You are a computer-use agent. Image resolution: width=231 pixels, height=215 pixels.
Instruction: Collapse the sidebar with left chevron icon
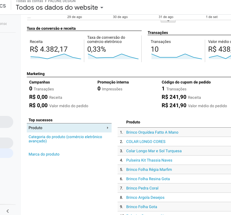point(8,211)
